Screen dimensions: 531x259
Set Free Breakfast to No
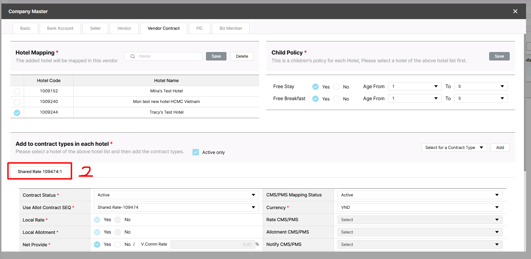tap(336, 99)
